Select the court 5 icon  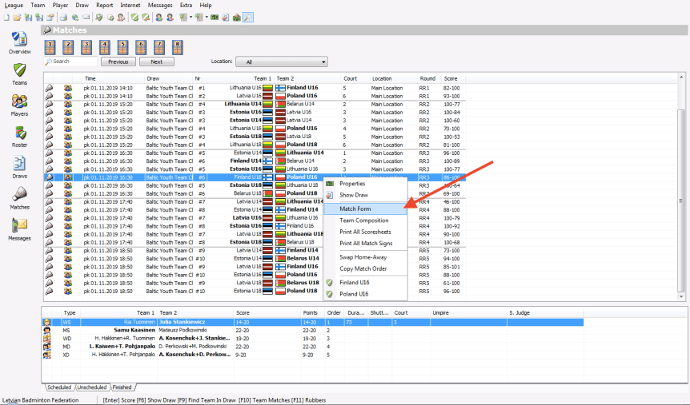(x=122, y=47)
